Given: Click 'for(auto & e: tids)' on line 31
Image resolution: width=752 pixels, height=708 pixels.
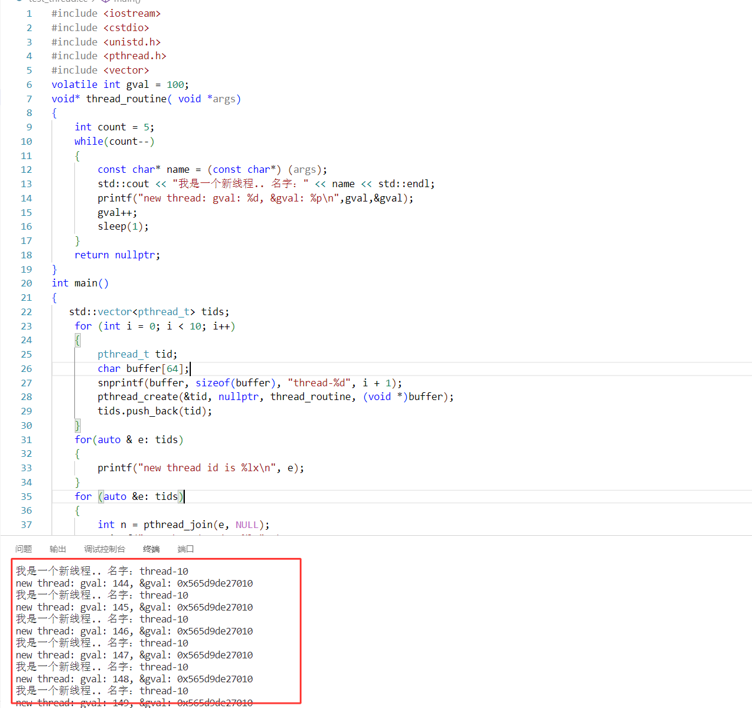Looking at the screenshot, I should coord(129,440).
